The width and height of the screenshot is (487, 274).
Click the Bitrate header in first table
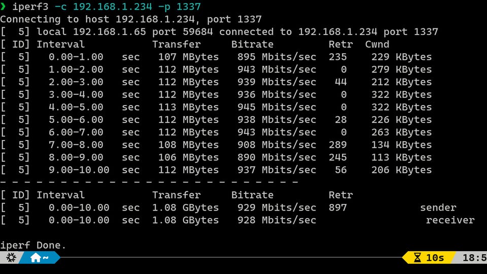252,44
